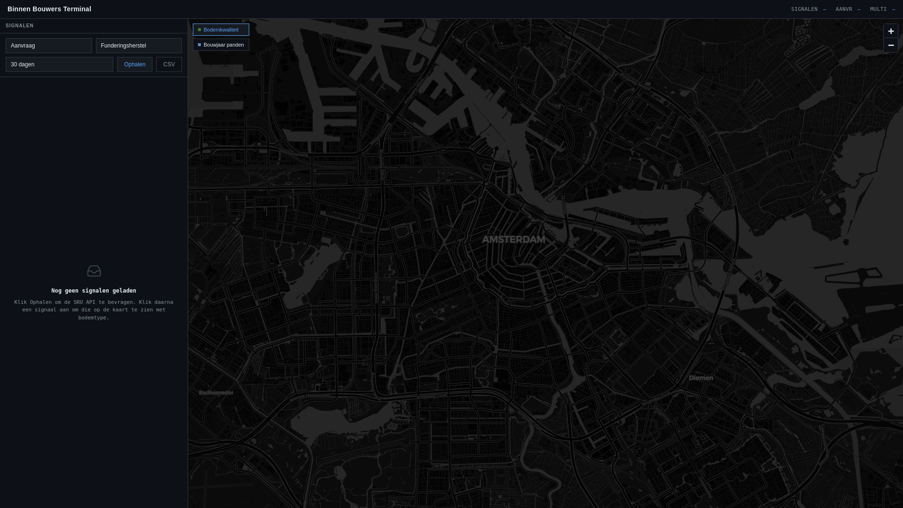Click the Ophalen button
Viewport: 903px width, 508px height.
coord(135,64)
